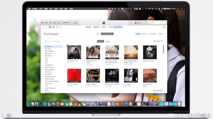Go to the previous track in iTunes
This screenshot has height=119, width=213.
click(x=51, y=23)
